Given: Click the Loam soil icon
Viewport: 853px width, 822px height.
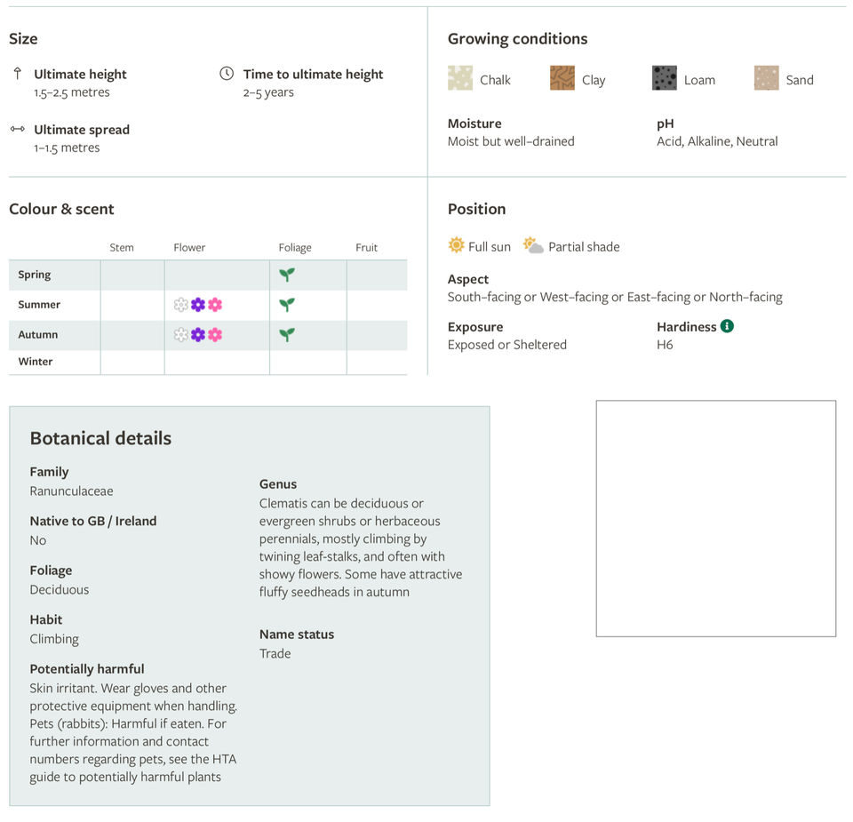Looking at the screenshot, I should [x=664, y=79].
